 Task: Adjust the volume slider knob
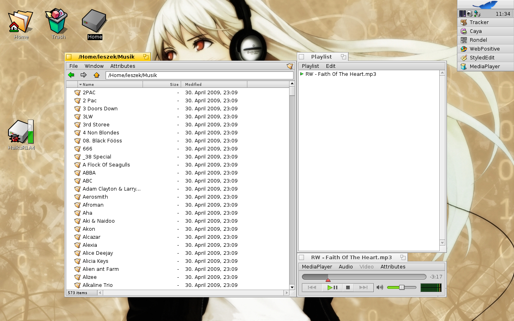(402, 287)
